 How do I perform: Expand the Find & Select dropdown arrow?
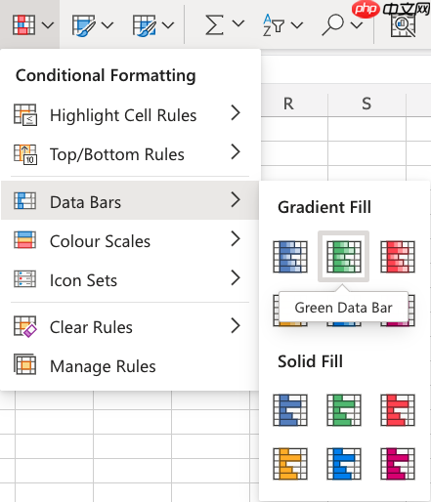pos(357,24)
